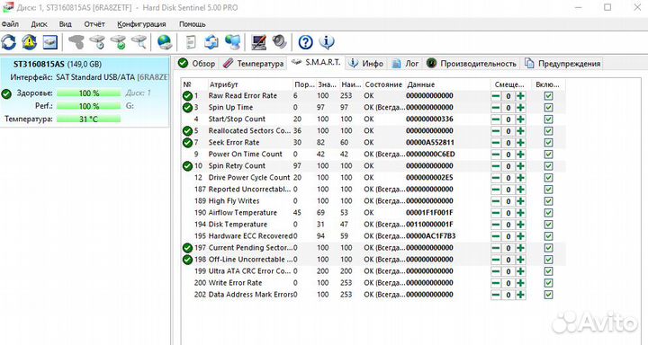Switch to the Производительность tab
648x345 pixels.
click(x=472, y=64)
